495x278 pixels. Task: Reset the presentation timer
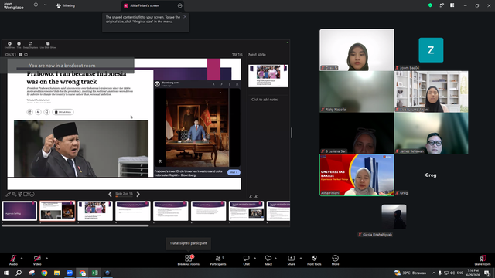point(26,55)
